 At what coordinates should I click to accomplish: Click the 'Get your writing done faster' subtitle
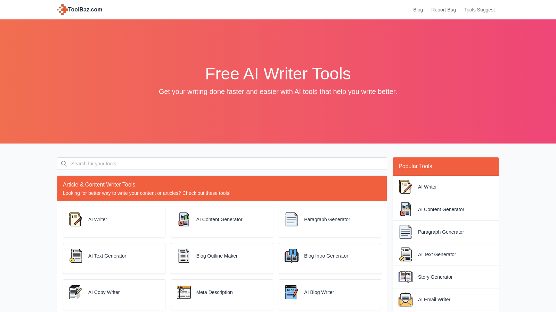tap(278, 92)
